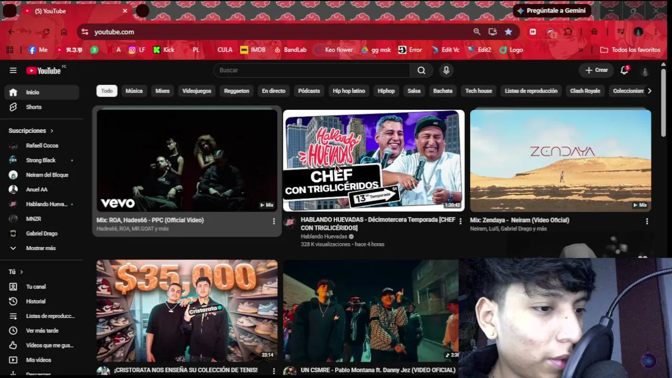
Task: Open the Kick bookmark
Action: 164,50
